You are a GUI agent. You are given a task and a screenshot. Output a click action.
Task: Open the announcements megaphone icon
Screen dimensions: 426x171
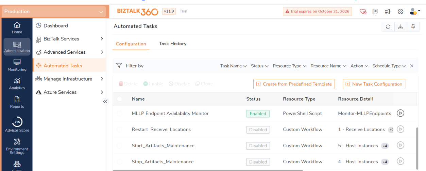tap(388, 12)
